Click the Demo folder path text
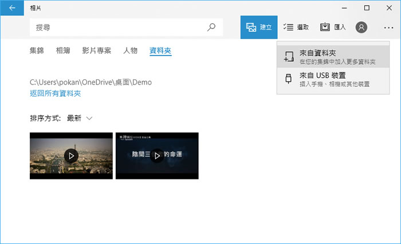The image size is (401, 244). [91, 82]
